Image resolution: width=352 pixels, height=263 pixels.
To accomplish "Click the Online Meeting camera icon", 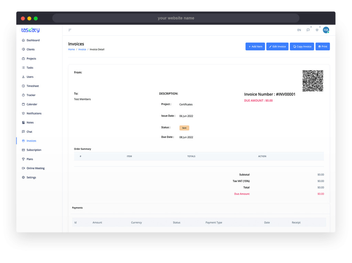I will click(23, 168).
